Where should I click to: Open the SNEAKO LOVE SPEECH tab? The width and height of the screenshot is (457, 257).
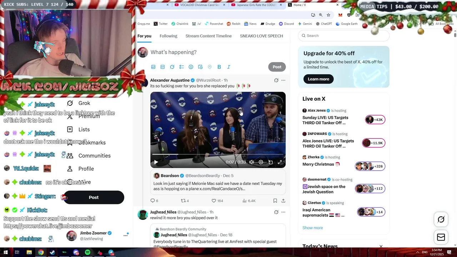[261, 36]
